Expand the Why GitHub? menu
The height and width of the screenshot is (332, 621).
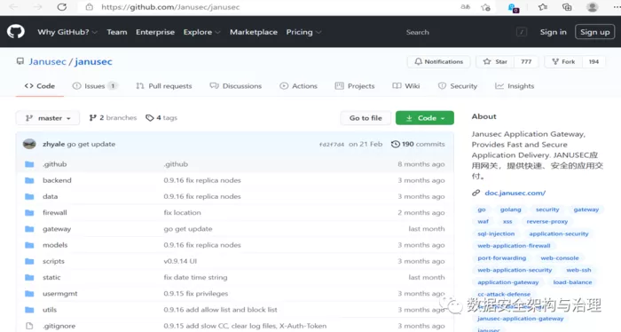click(x=67, y=32)
